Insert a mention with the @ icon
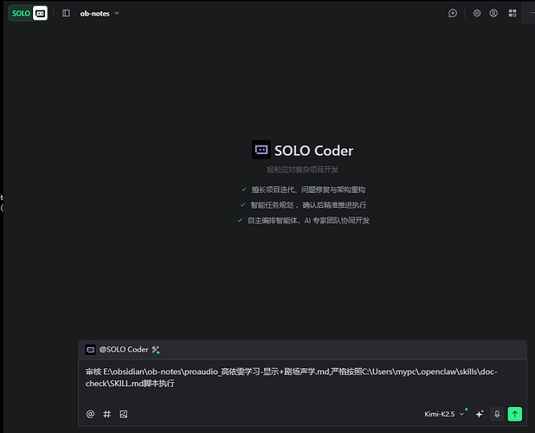Screen dimensions: 535x433 (90, 414)
